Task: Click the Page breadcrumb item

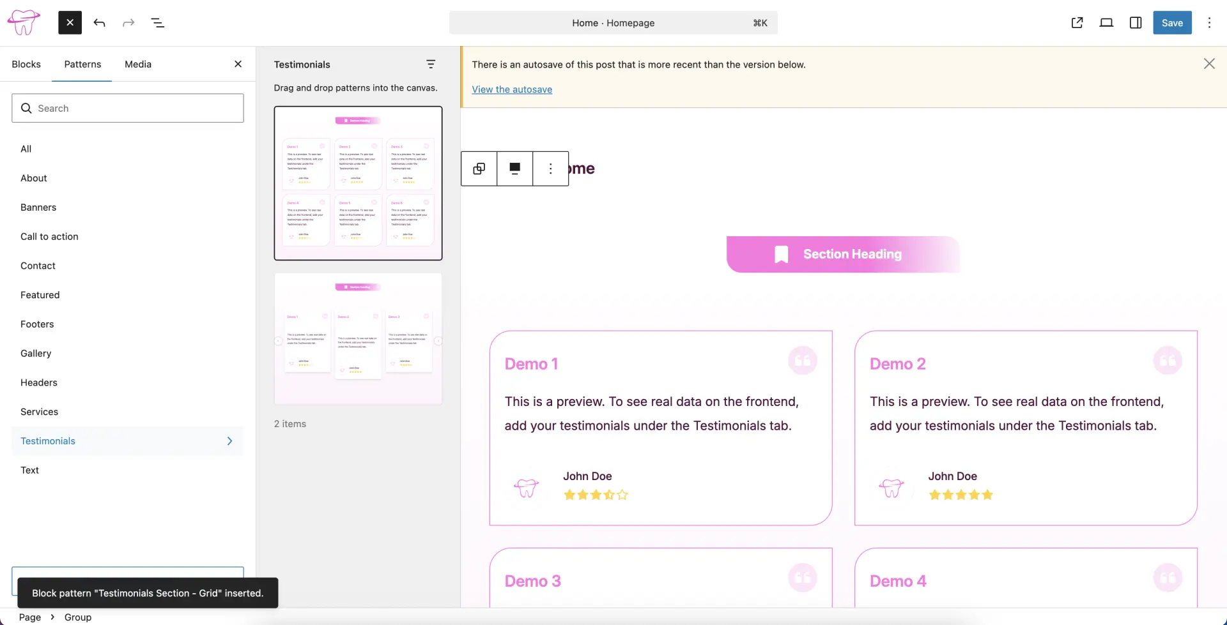Action: coord(30,617)
